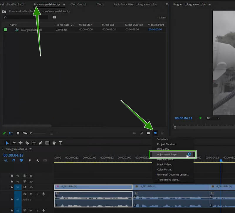235x213 pixels.
Task: Toggle timeline snapping magnet
Action: (14, 160)
